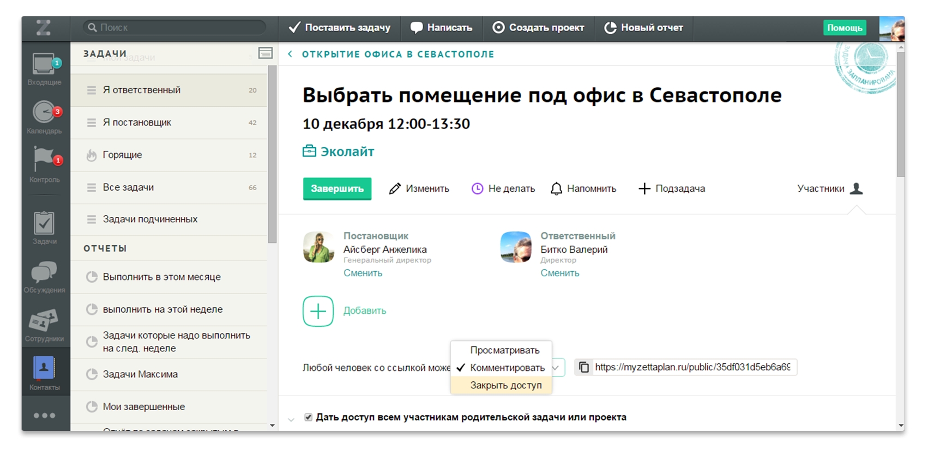Image resolution: width=928 pixels, height=457 pixels.
Task: Open the Выполнить в этом месяце report
Action: coord(169,277)
